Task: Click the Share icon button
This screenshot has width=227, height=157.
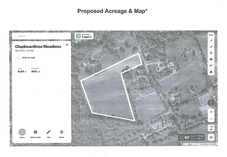Action: [x=22, y=132]
